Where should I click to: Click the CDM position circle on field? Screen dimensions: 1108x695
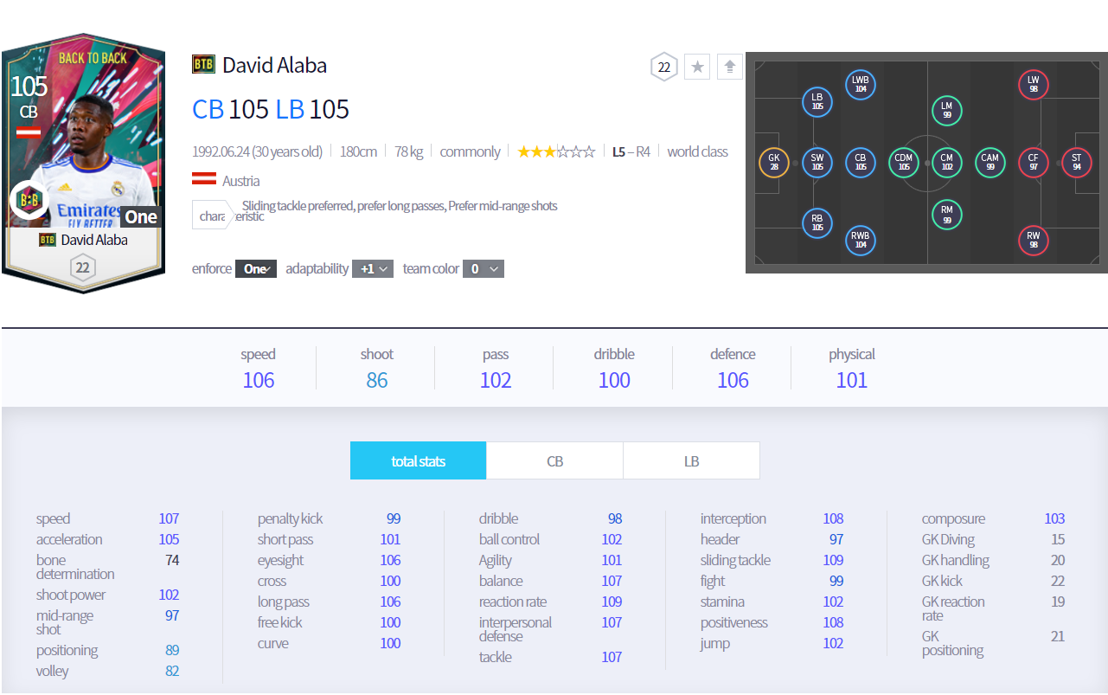(903, 163)
